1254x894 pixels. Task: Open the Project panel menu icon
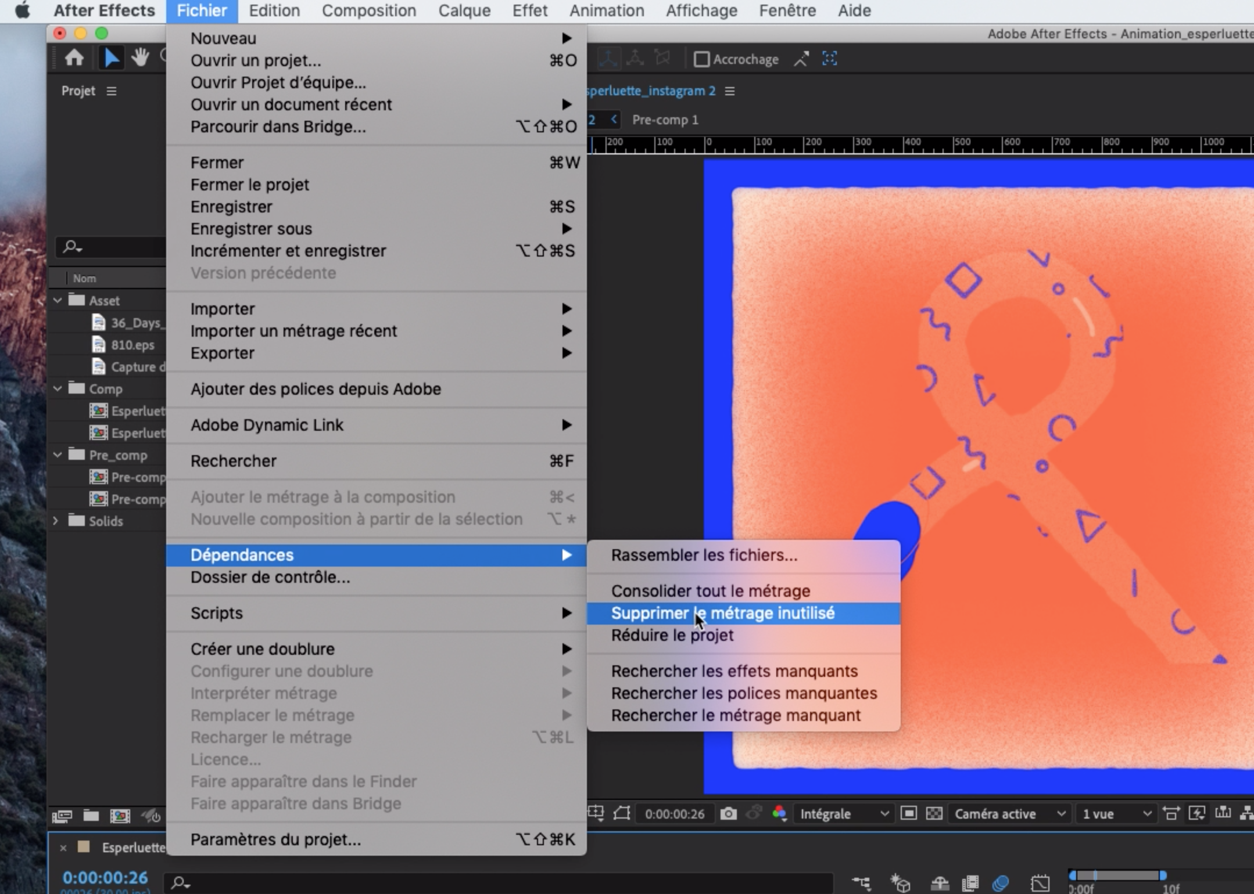[x=112, y=91]
